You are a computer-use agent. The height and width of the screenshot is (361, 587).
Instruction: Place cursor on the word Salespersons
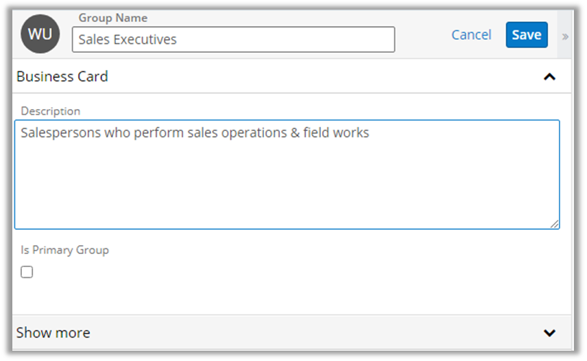(x=60, y=132)
